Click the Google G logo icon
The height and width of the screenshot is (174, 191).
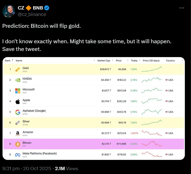click(18, 112)
